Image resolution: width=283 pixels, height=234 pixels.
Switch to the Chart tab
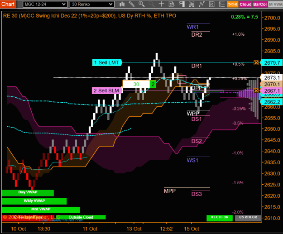coord(8,4)
